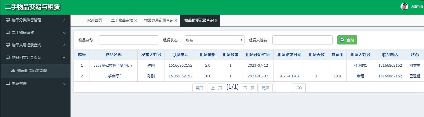Click the GO page jump button

299,88
